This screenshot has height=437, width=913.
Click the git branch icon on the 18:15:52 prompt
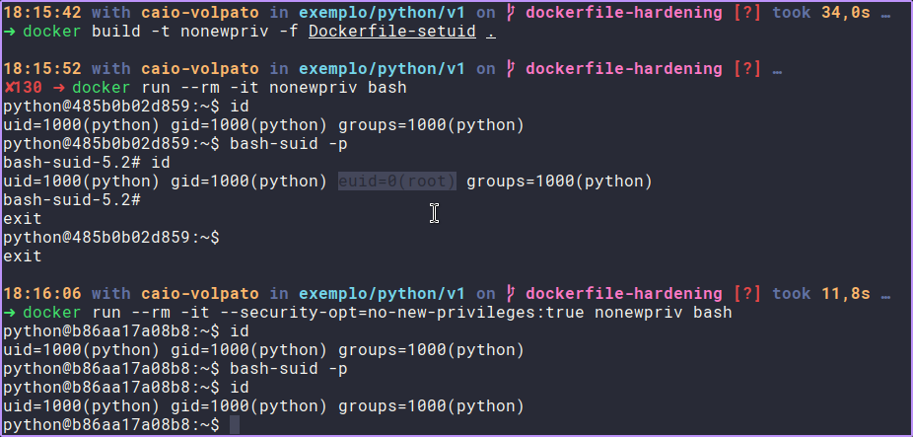point(511,69)
